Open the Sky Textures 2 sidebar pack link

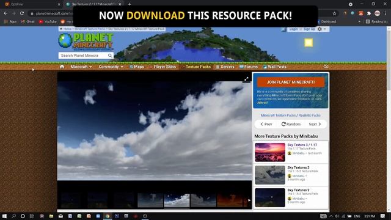(298, 190)
